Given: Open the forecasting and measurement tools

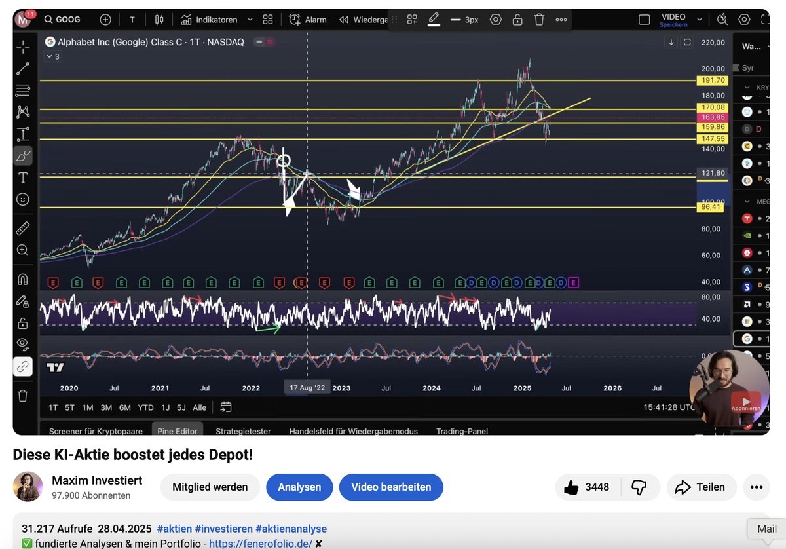Looking at the screenshot, I should [x=23, y=134].
